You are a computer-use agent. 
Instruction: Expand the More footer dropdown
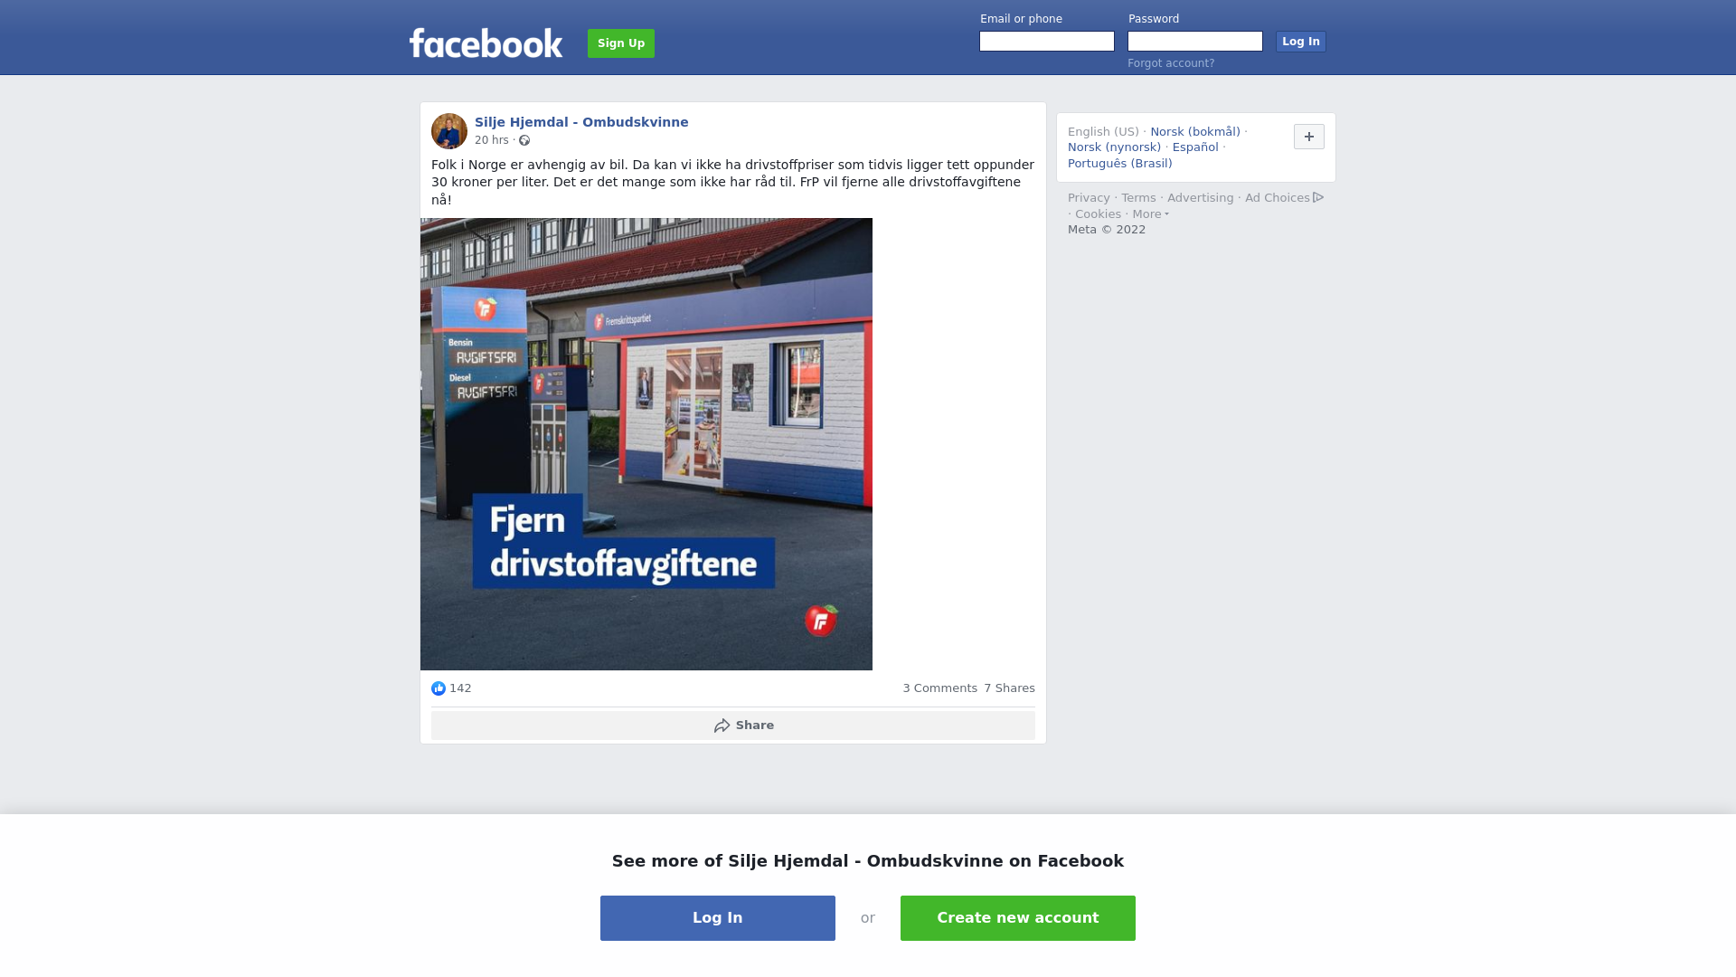tap(1150, 214)
